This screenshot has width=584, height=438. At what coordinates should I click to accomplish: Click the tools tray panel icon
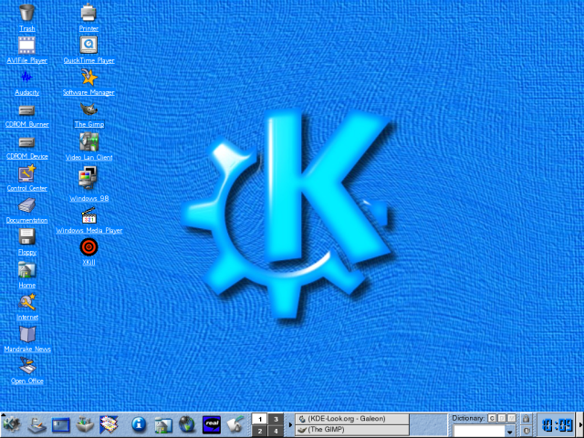[x=85, y=425]
